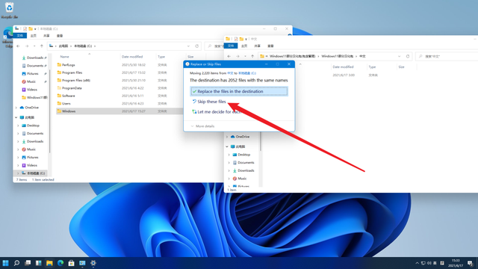Go forward in C: window navigation
This screenshot has height=269, width=478.
click(x=27, y=46)
